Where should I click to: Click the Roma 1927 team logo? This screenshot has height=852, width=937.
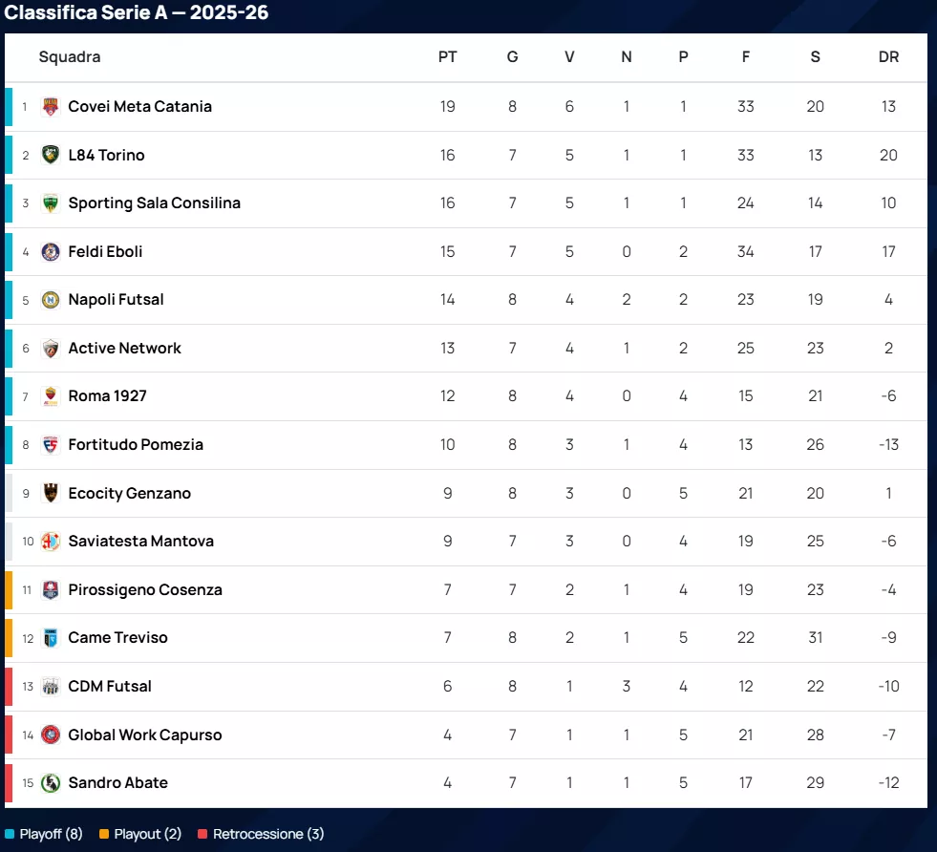tap(51, 396)
